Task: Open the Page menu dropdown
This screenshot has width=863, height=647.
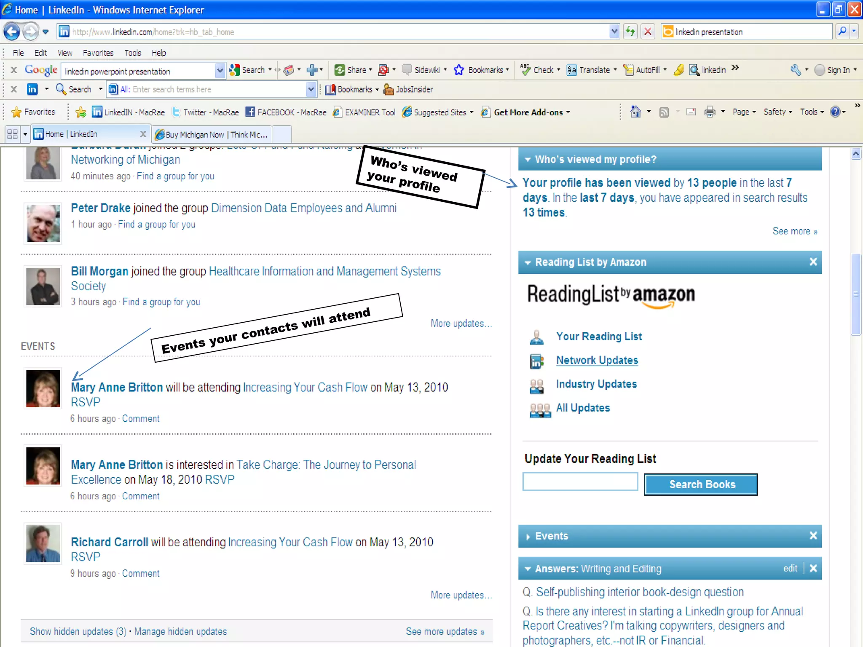Action: (x=744, y=112)
